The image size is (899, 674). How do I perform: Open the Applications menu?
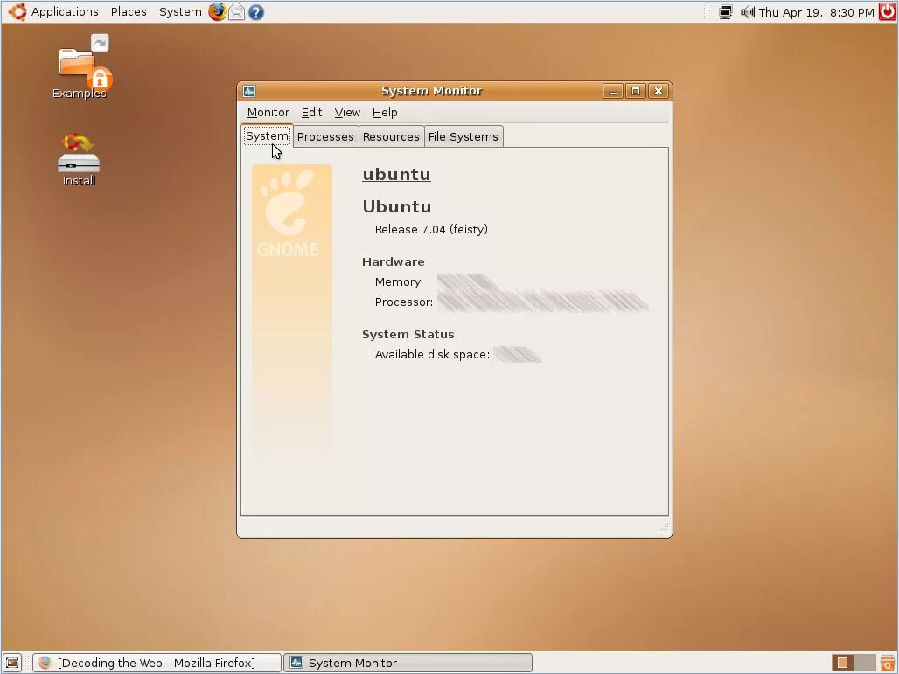pyautogui.click(x=65, y=12)
